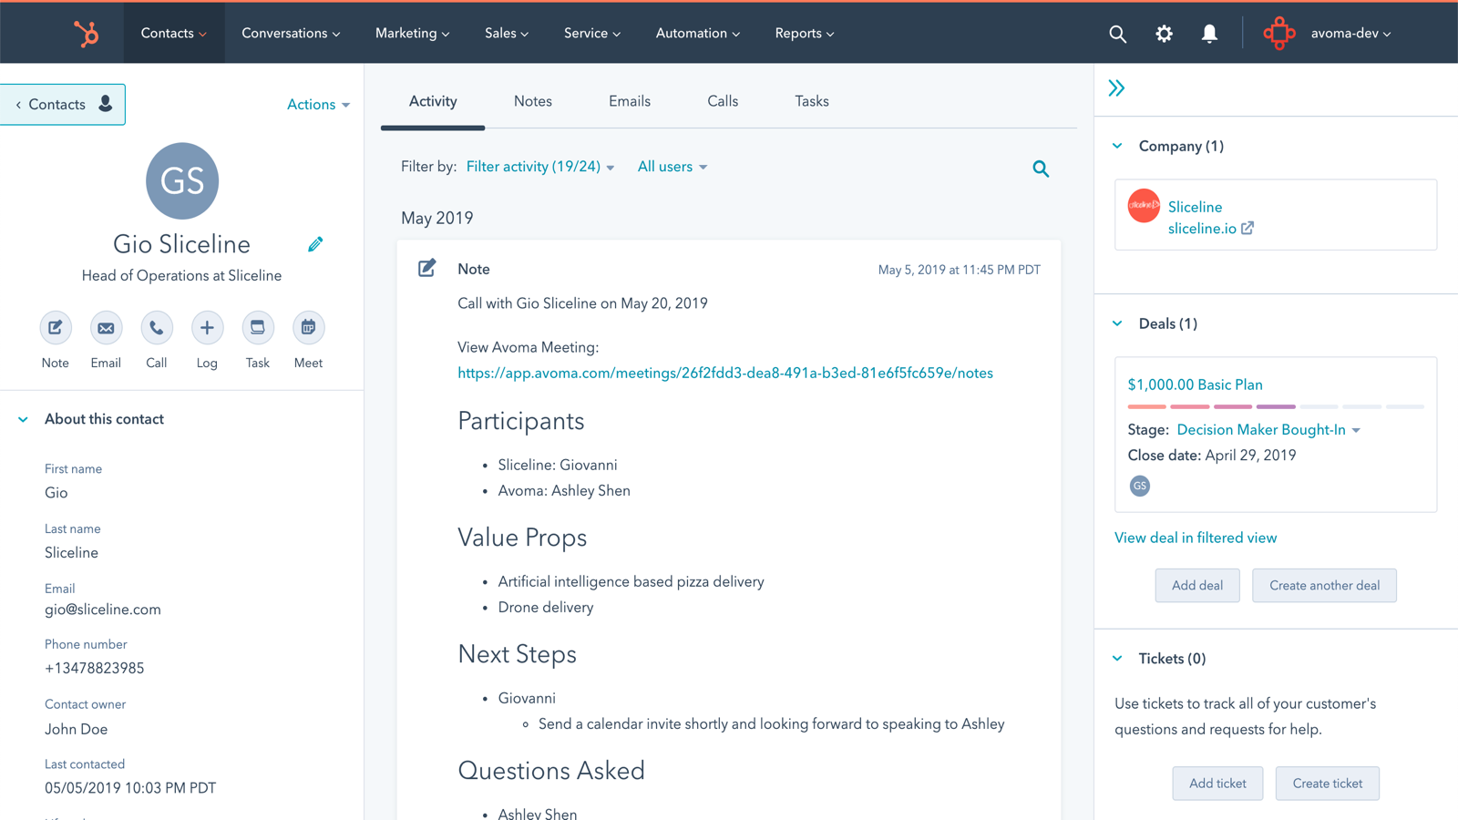Screen dimensions: 1458x820
Task: Collapse the Company (1) section
Action: pyautogui.click(x=1117, y=146)
